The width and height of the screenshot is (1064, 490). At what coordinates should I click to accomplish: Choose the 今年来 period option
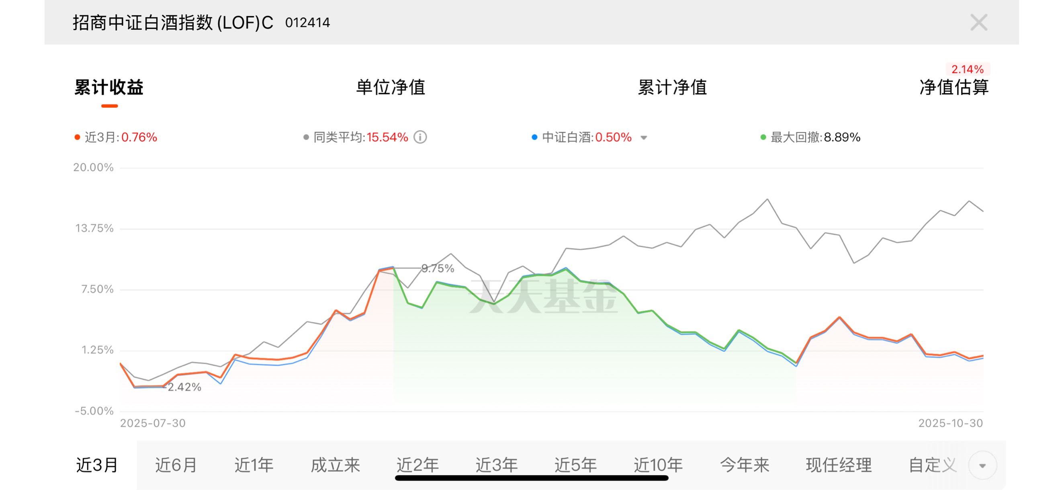point(744,465)
